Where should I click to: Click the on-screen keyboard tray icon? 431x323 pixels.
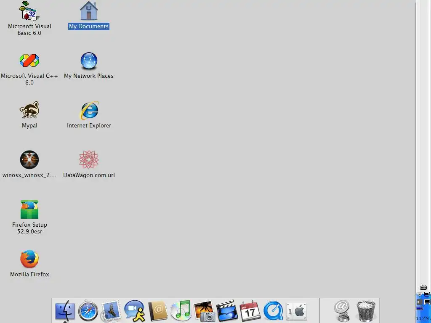(423, 287)
